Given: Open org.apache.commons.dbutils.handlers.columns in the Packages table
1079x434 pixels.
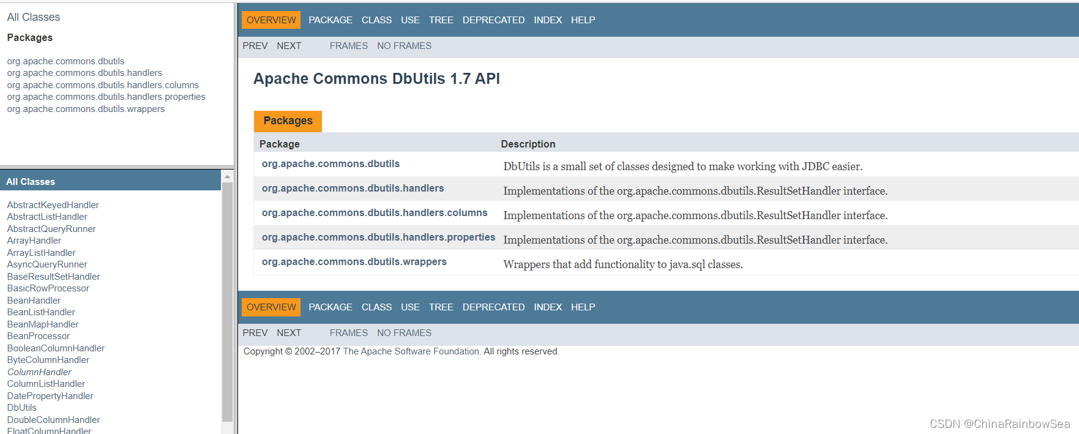Looking at the screenshot, I should pos(375,213).
